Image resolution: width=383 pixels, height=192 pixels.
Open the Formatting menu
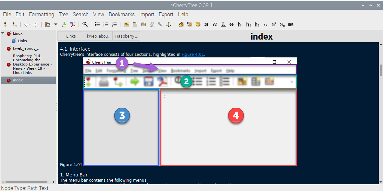click(x=42, y=14)
